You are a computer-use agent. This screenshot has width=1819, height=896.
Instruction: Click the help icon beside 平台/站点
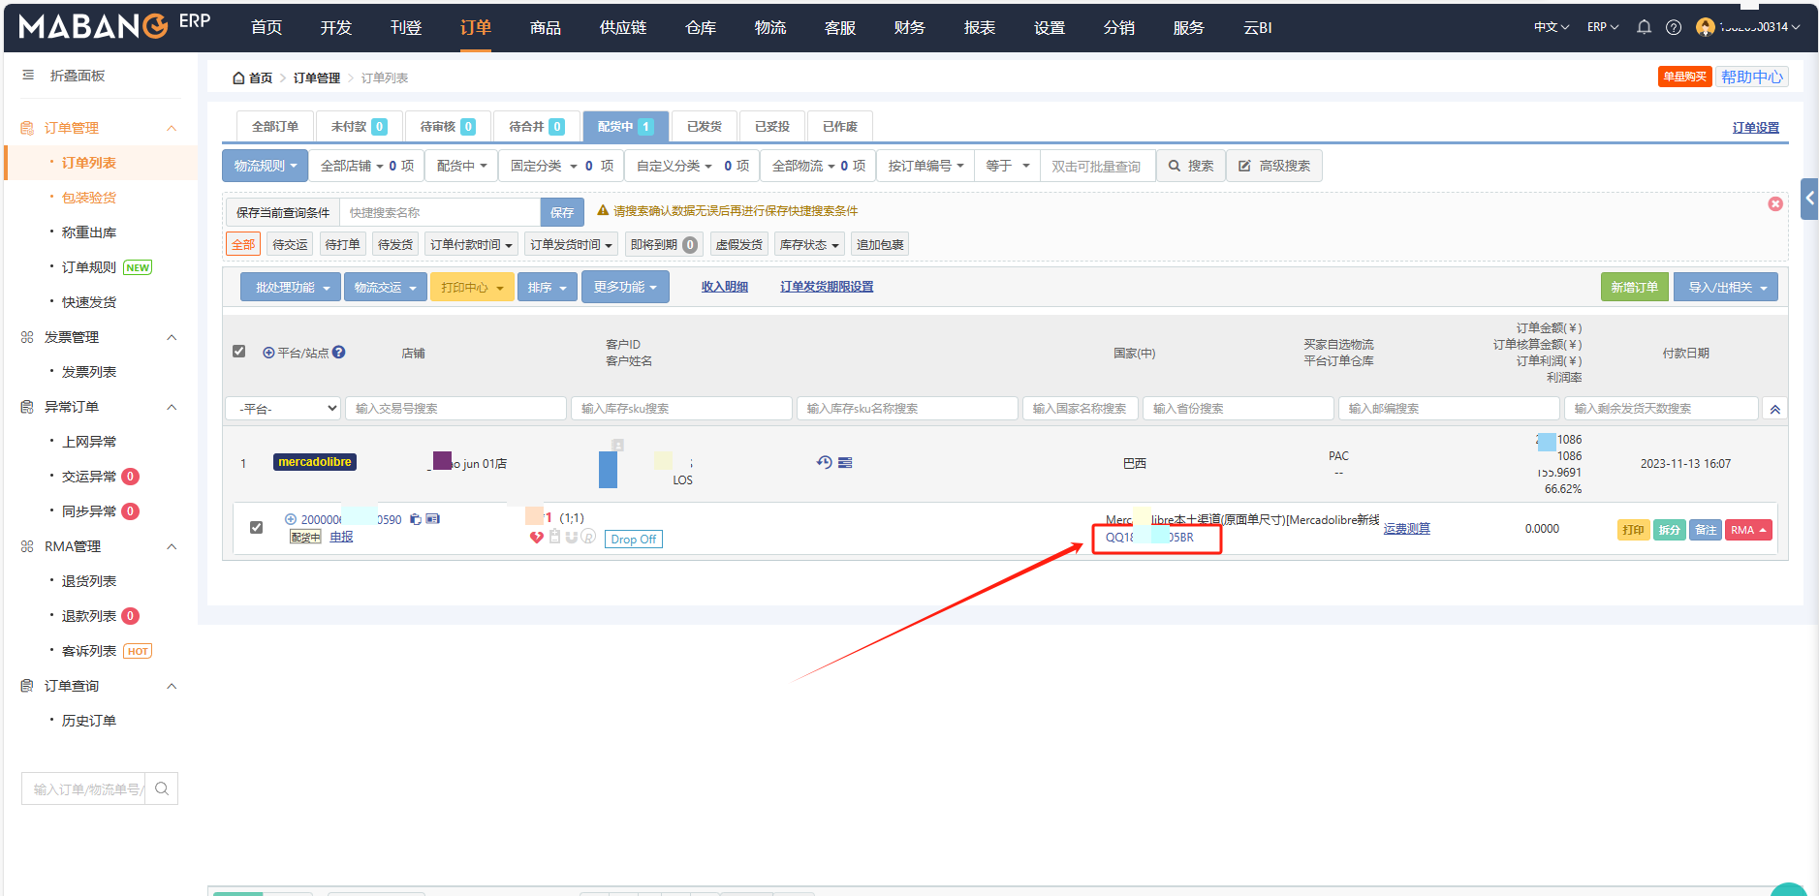click(338, 353)
